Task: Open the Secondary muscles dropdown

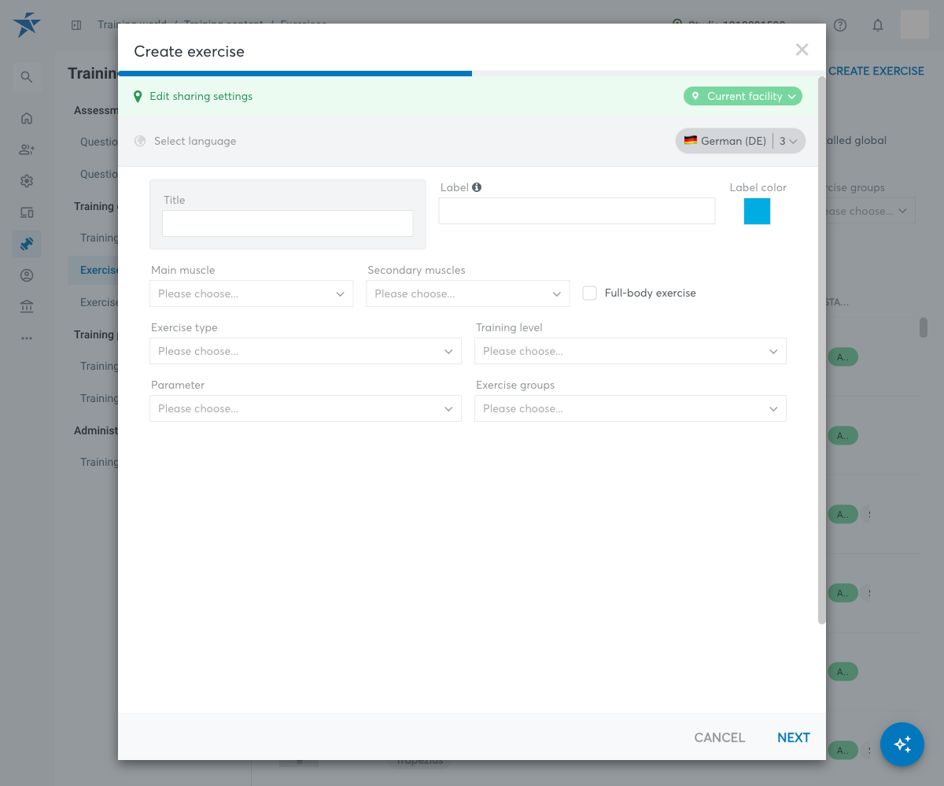Action: 468,293
